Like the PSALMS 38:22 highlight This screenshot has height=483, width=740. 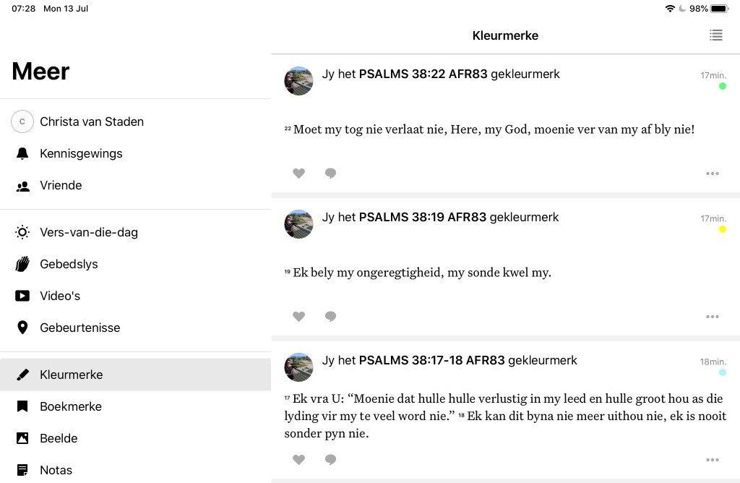click(x=298, y=174)
